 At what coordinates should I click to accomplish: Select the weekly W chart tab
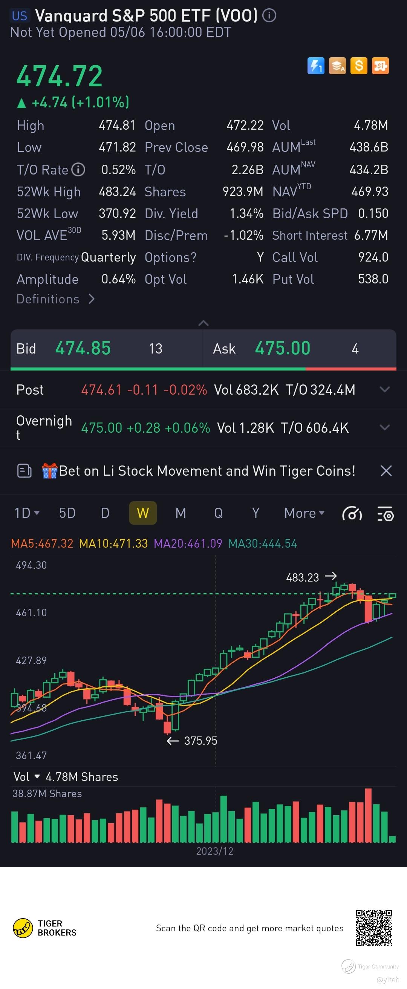(143, 513)
